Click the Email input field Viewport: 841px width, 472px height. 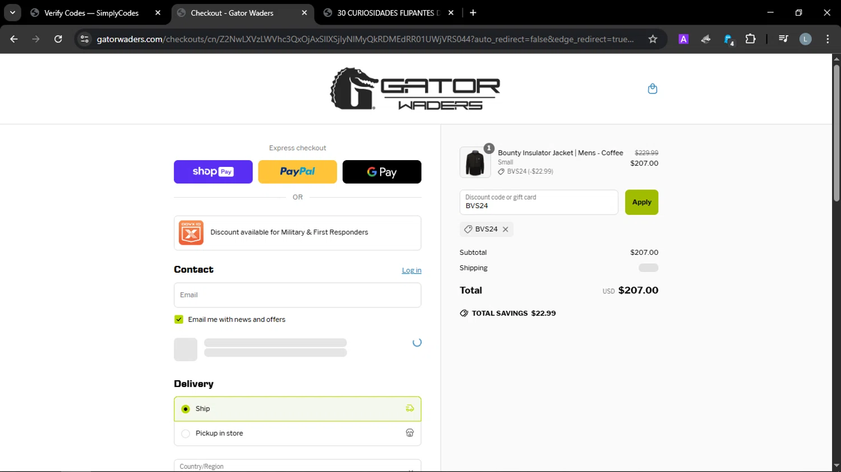coord(297,295)
